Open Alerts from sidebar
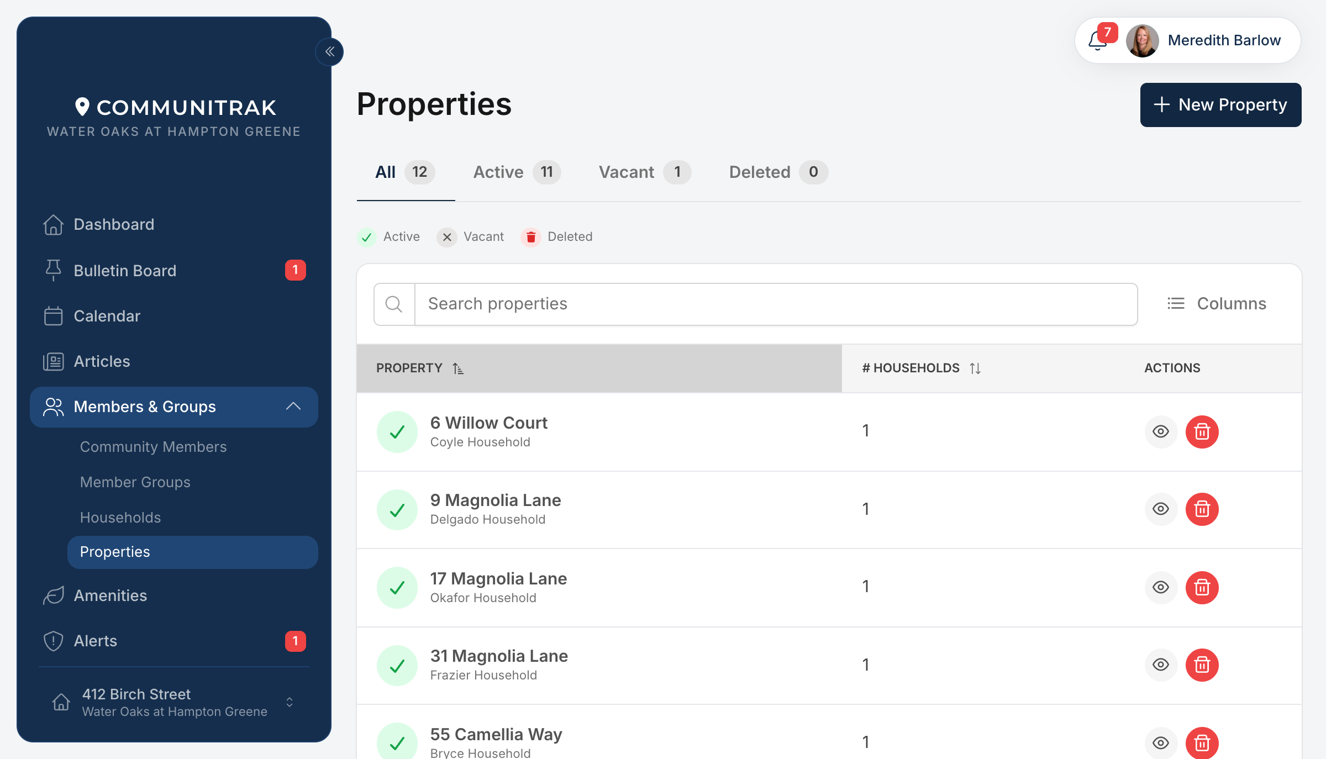 pyautogui.click(x=174, y=641)
